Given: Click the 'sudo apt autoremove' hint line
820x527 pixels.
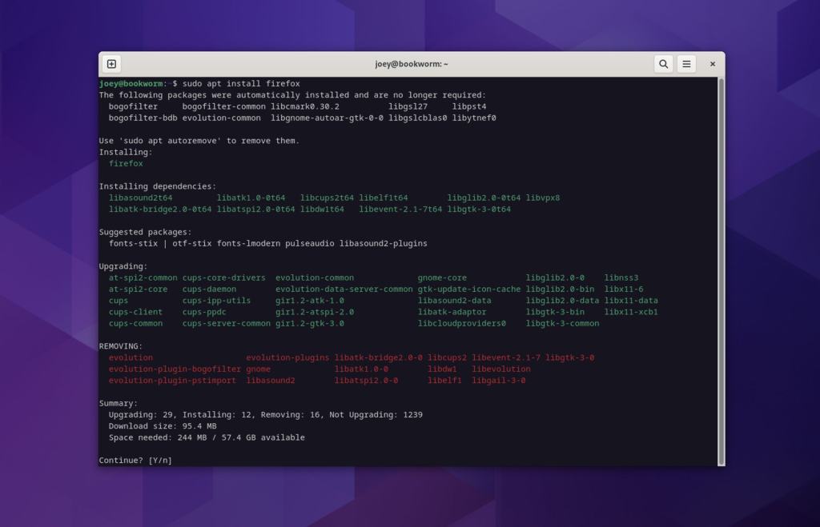Looking at the screenshot, I should [199, 141].
